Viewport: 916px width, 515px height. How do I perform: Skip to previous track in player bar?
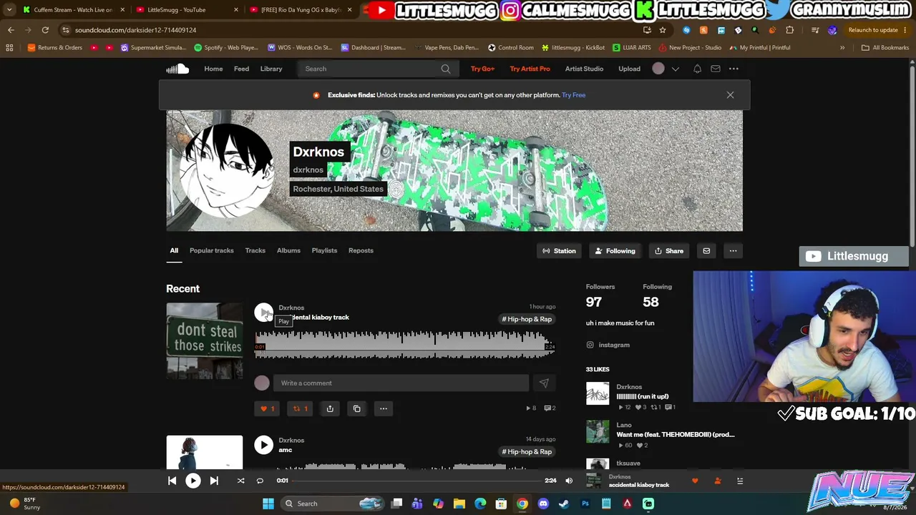tap(172, 481)
